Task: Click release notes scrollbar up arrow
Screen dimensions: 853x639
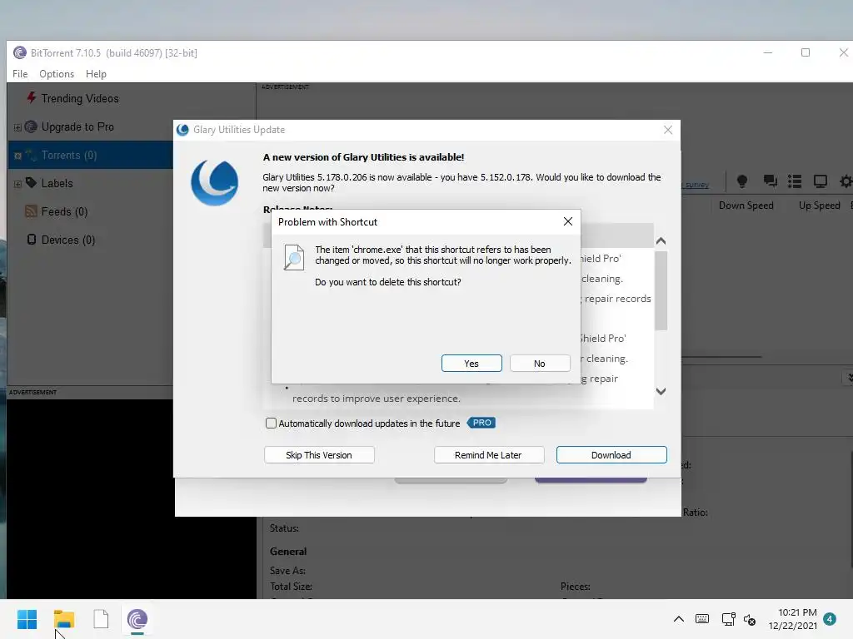Action: 661,240
